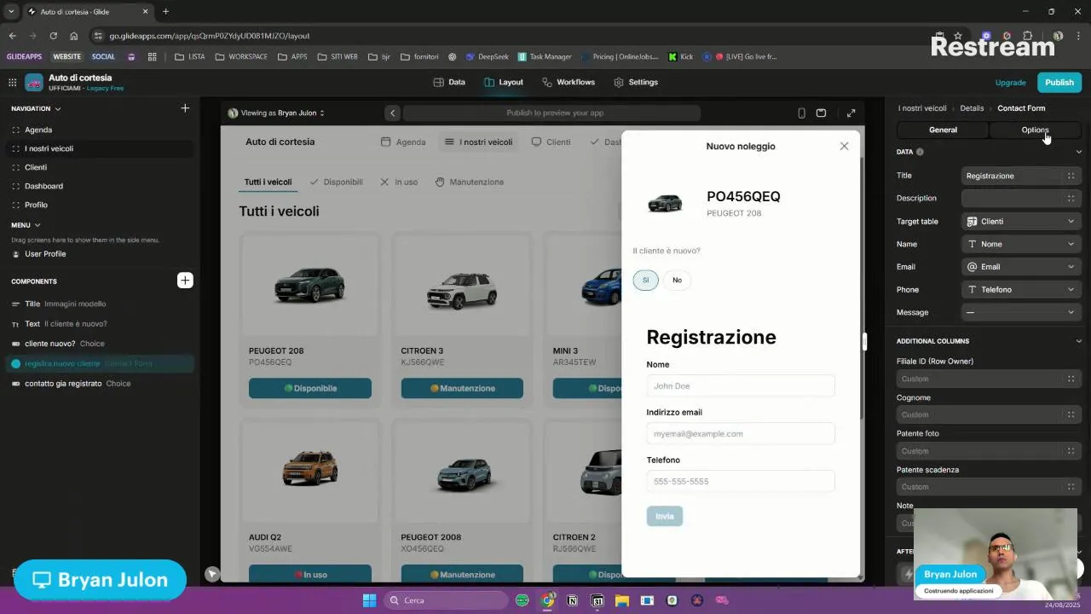The width and height of the screenshot is (1091, 614).
Task: Open bindings icon for Cognome field
Action: point(1071,414)
